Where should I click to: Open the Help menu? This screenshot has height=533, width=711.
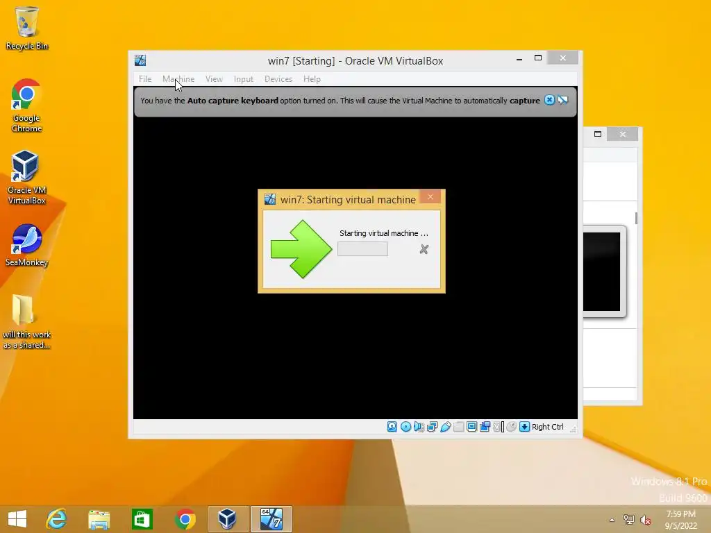tap(312, 79)
